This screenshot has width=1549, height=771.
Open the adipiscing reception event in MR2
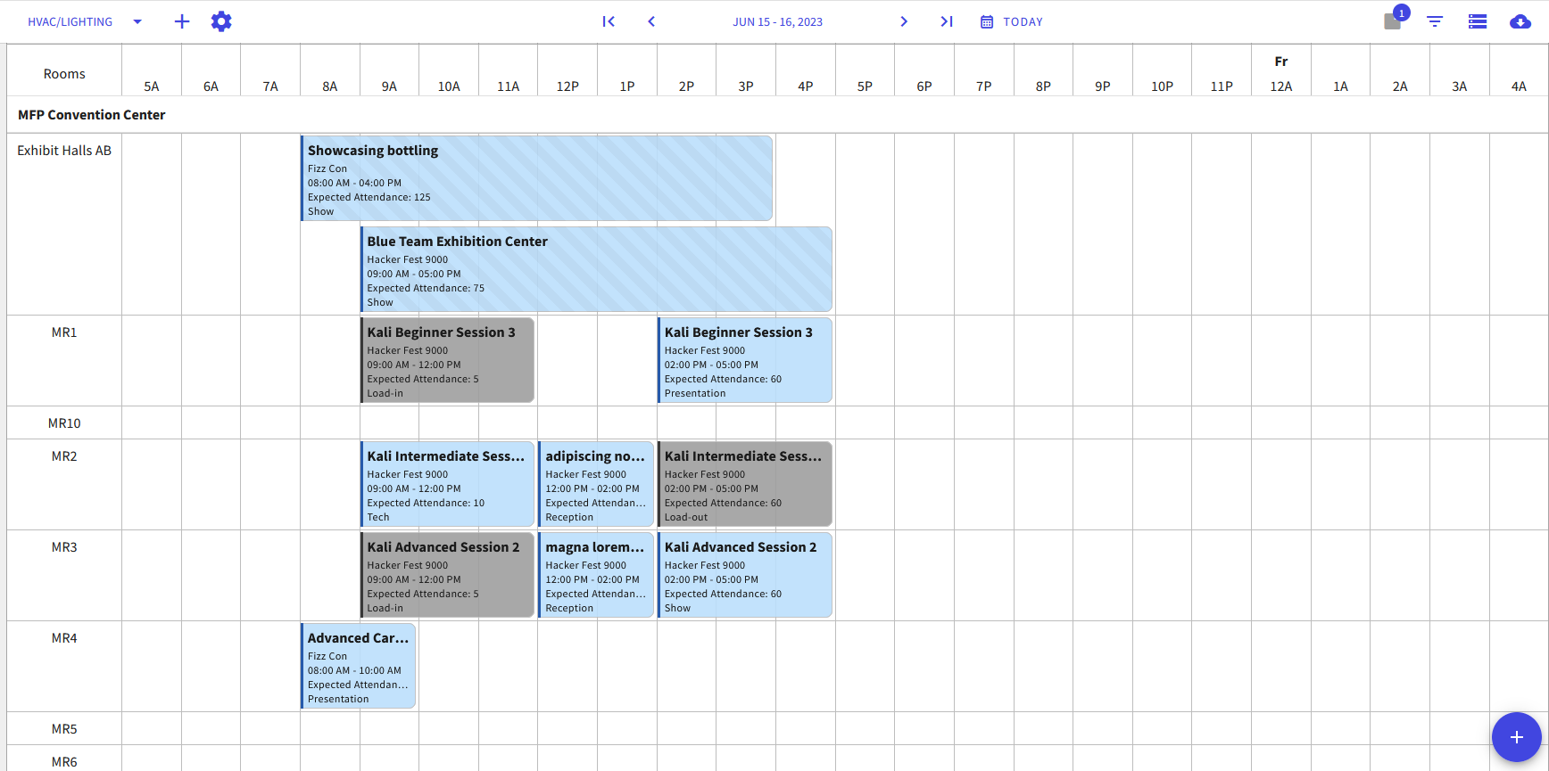coord(596,484)
